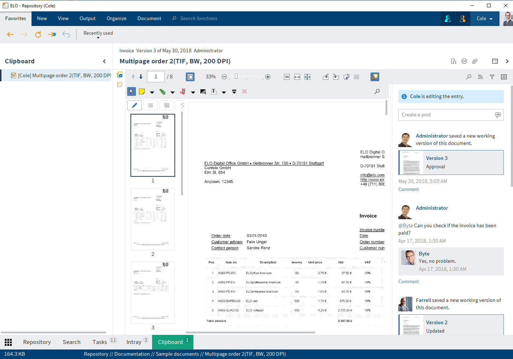Viewport: 513px width, 359px height.
Task: Click the document workflow structure icon
Action: coord(454,61)
